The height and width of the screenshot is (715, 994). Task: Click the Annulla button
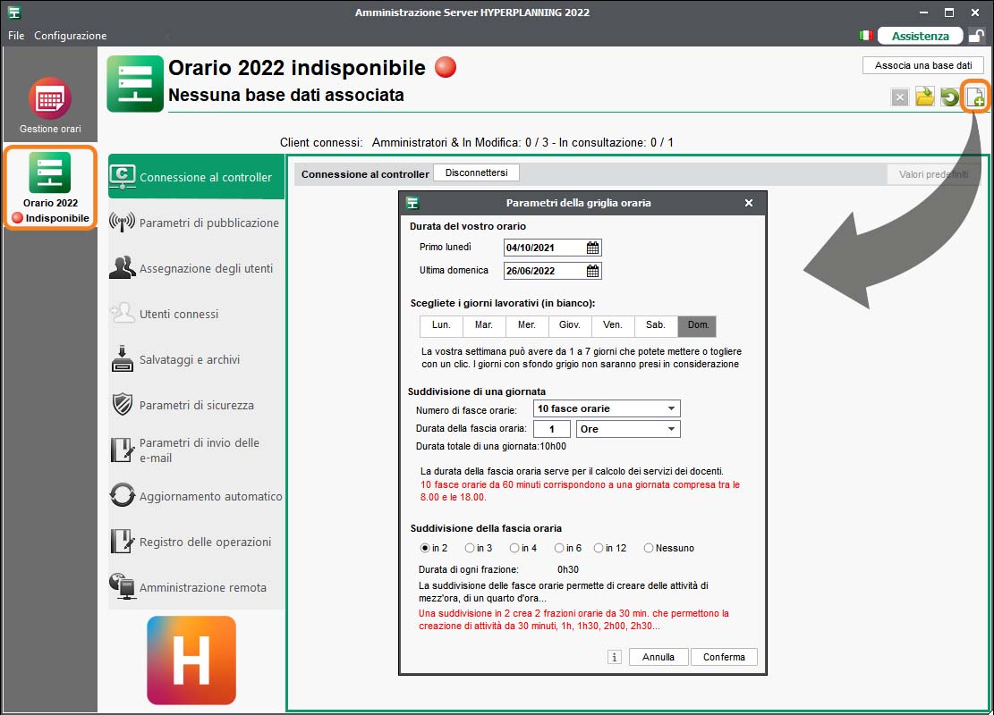tap(658, 657)
